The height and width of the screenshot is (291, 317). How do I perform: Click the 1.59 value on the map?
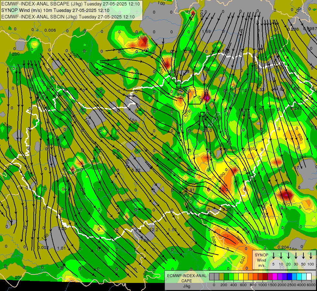click(x=206, y=31)
